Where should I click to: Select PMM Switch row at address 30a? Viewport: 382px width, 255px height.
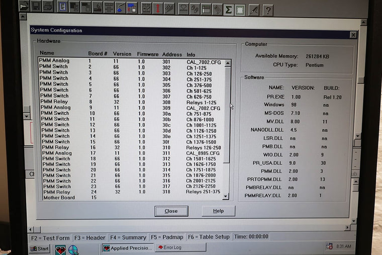[132, 114]
